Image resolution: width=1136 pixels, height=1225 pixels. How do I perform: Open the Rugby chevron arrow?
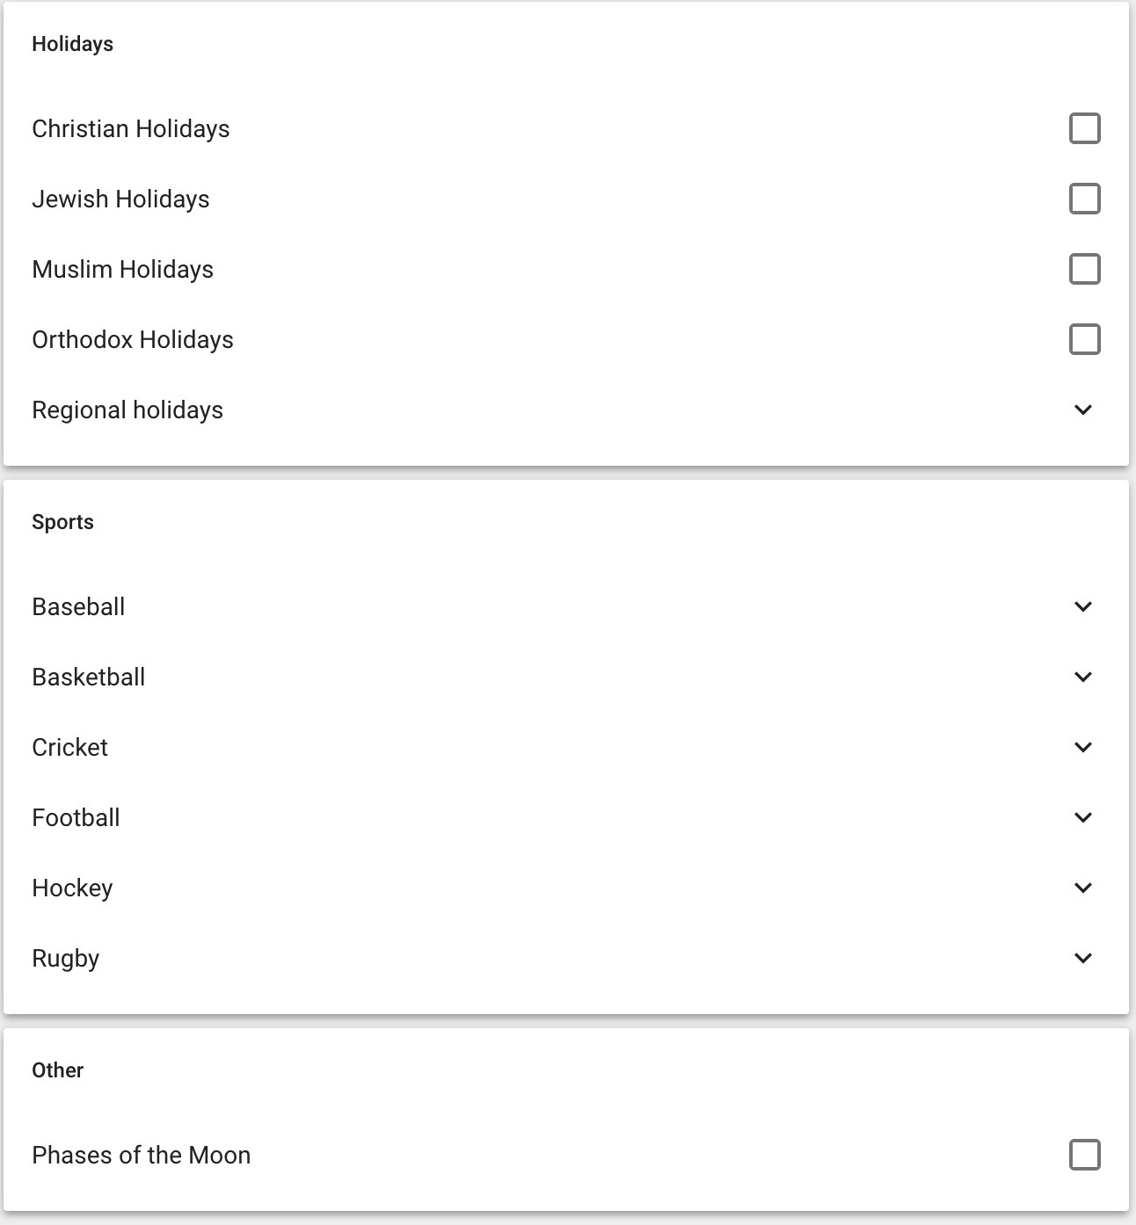[1083, 958]
